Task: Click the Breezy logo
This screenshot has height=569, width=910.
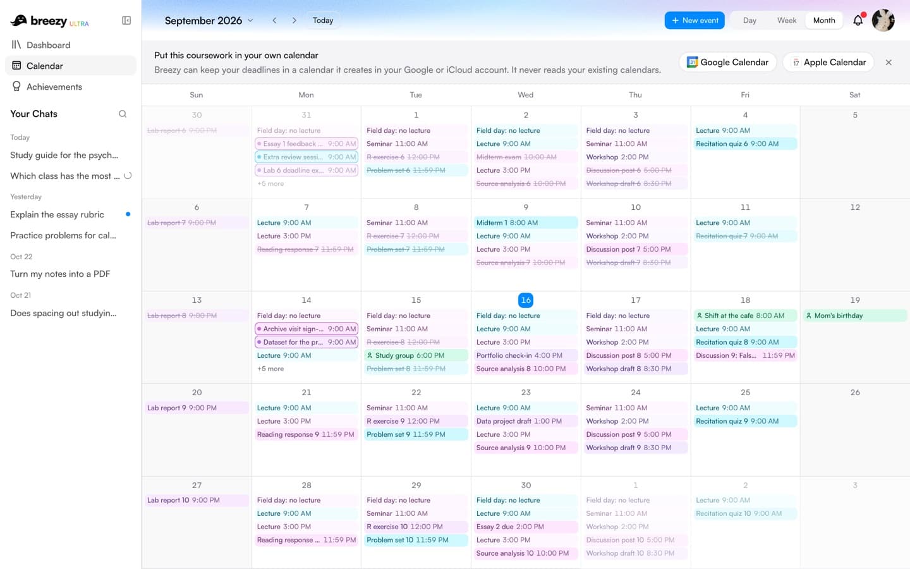Action: 49,21
